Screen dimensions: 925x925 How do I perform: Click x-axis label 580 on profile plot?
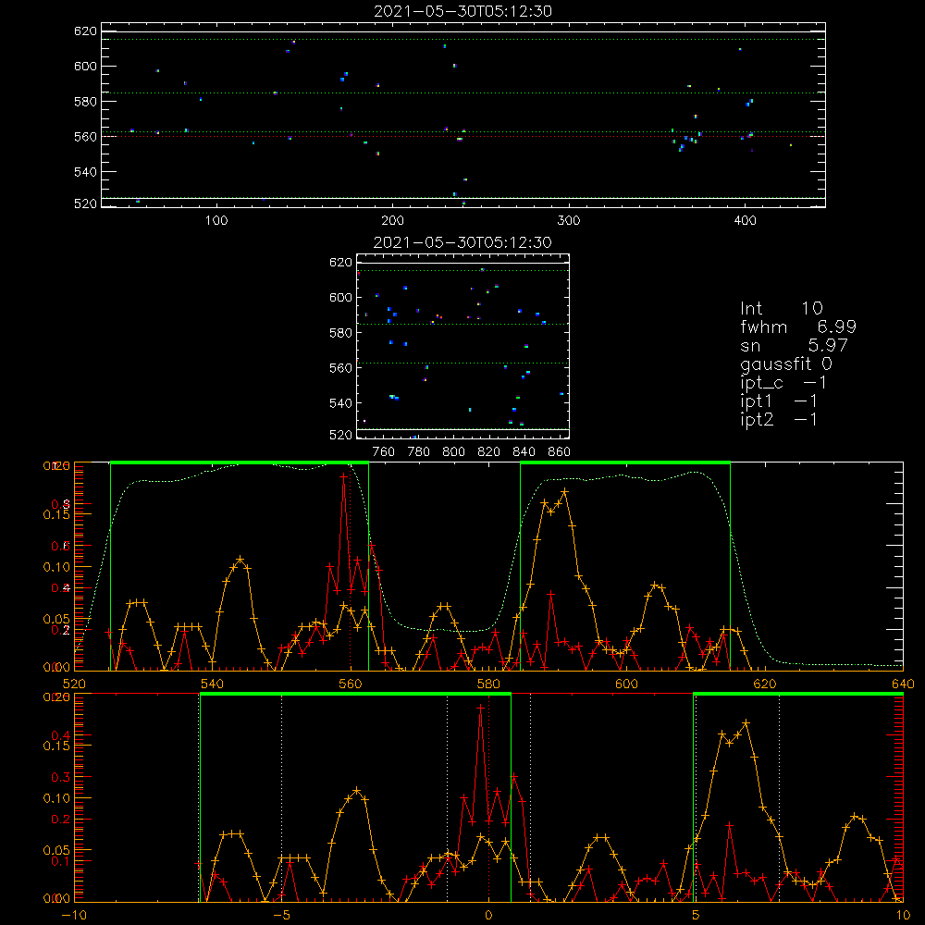tap(488, 684)
